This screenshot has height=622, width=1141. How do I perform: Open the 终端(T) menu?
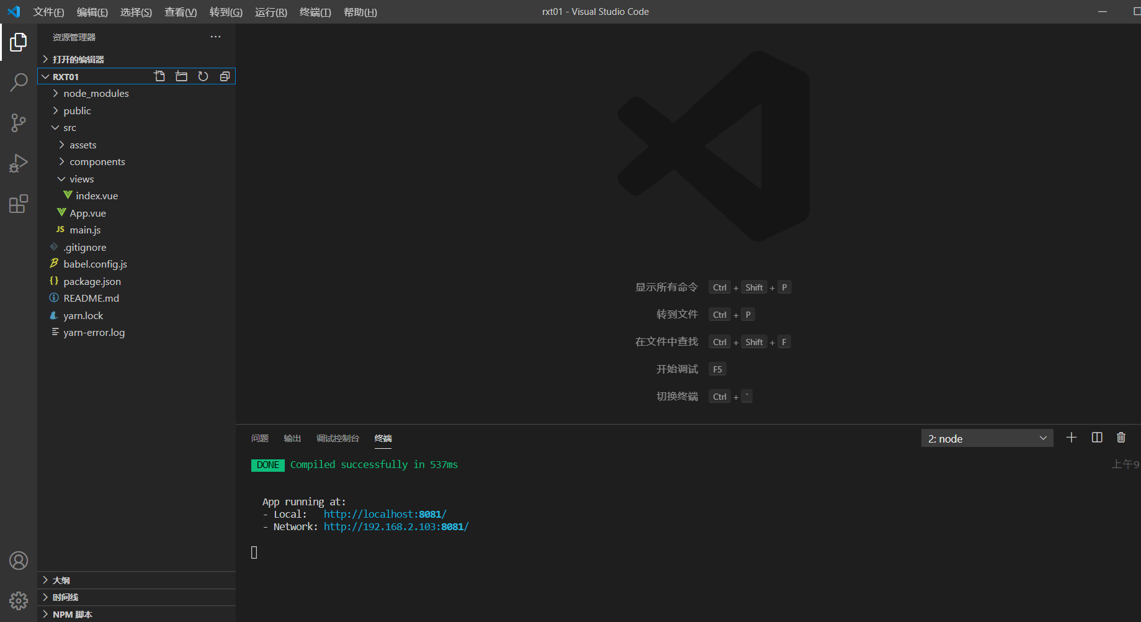tap(315, 12)
